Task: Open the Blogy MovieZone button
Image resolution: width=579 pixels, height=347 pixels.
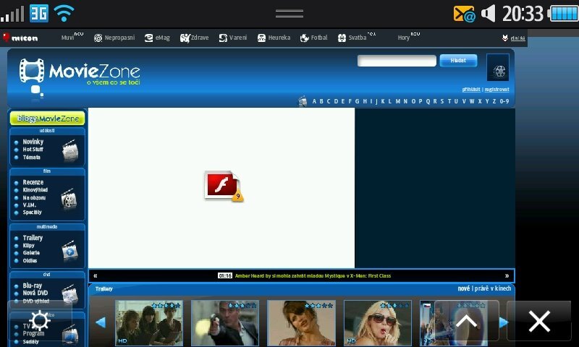Action: (47, 119)
